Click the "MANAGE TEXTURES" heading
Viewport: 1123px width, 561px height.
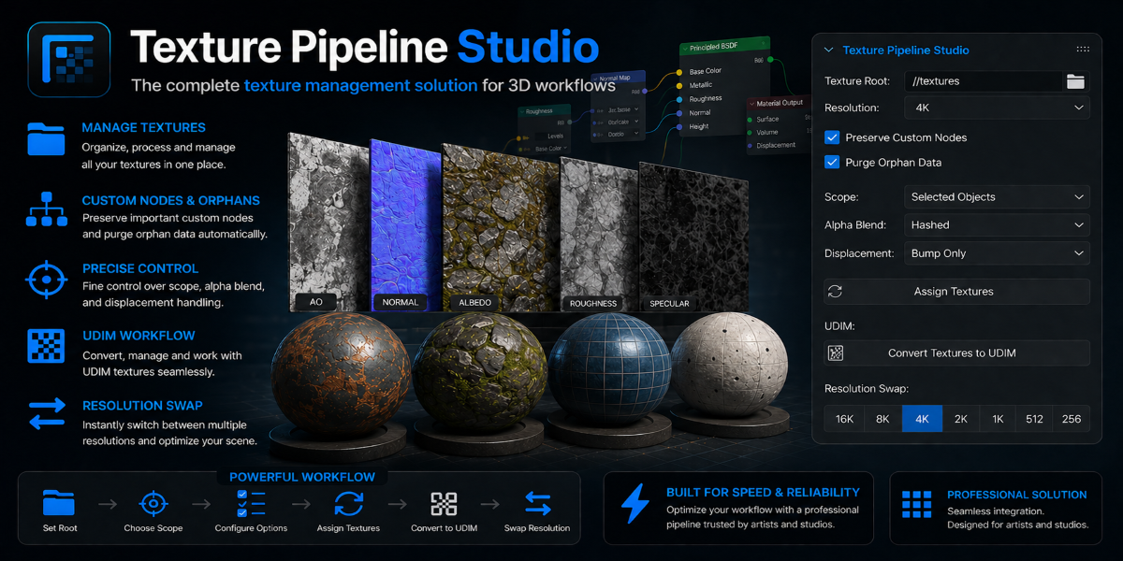pyautogui.click(x=143, y=127)
